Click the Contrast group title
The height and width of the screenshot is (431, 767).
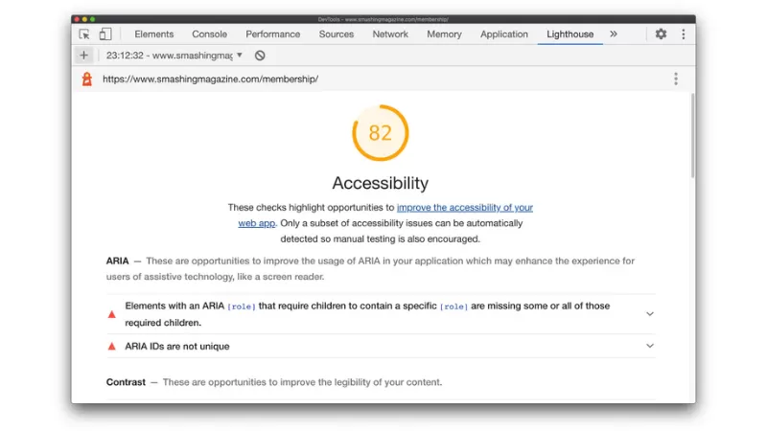point(126,382)
